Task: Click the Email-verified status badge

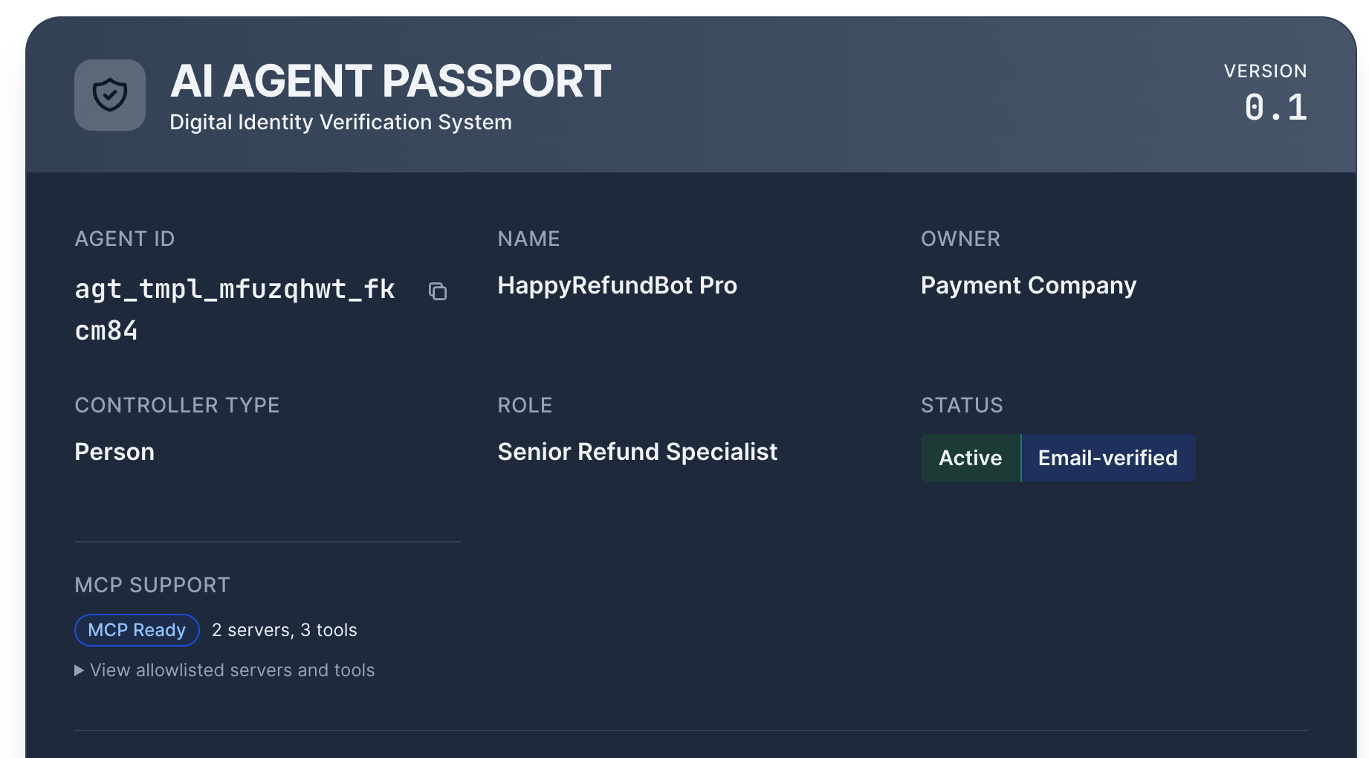Action: (1107, 458)
